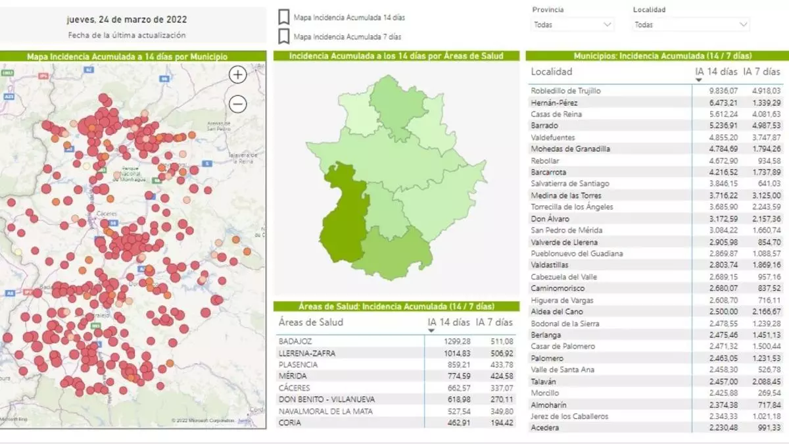Zoom out on the municipality map
The image size is (789, 444).
coord(237,104)
